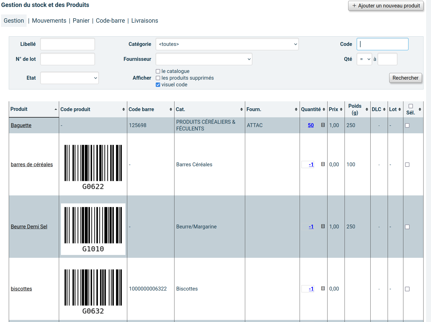The height and width of the screenshot is (322, 431).
Task: Sort the table by the Produit column arrow
Action: click(56, 109)
